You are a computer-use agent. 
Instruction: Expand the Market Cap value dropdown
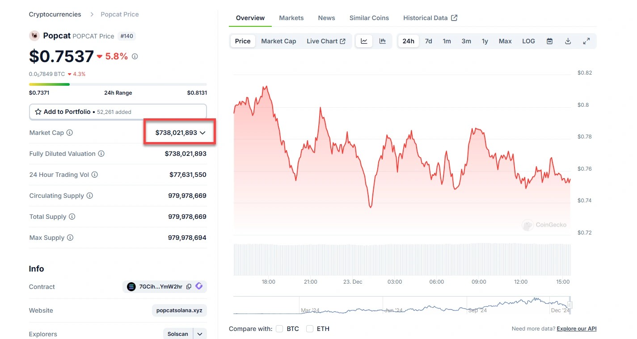[202, 133]
